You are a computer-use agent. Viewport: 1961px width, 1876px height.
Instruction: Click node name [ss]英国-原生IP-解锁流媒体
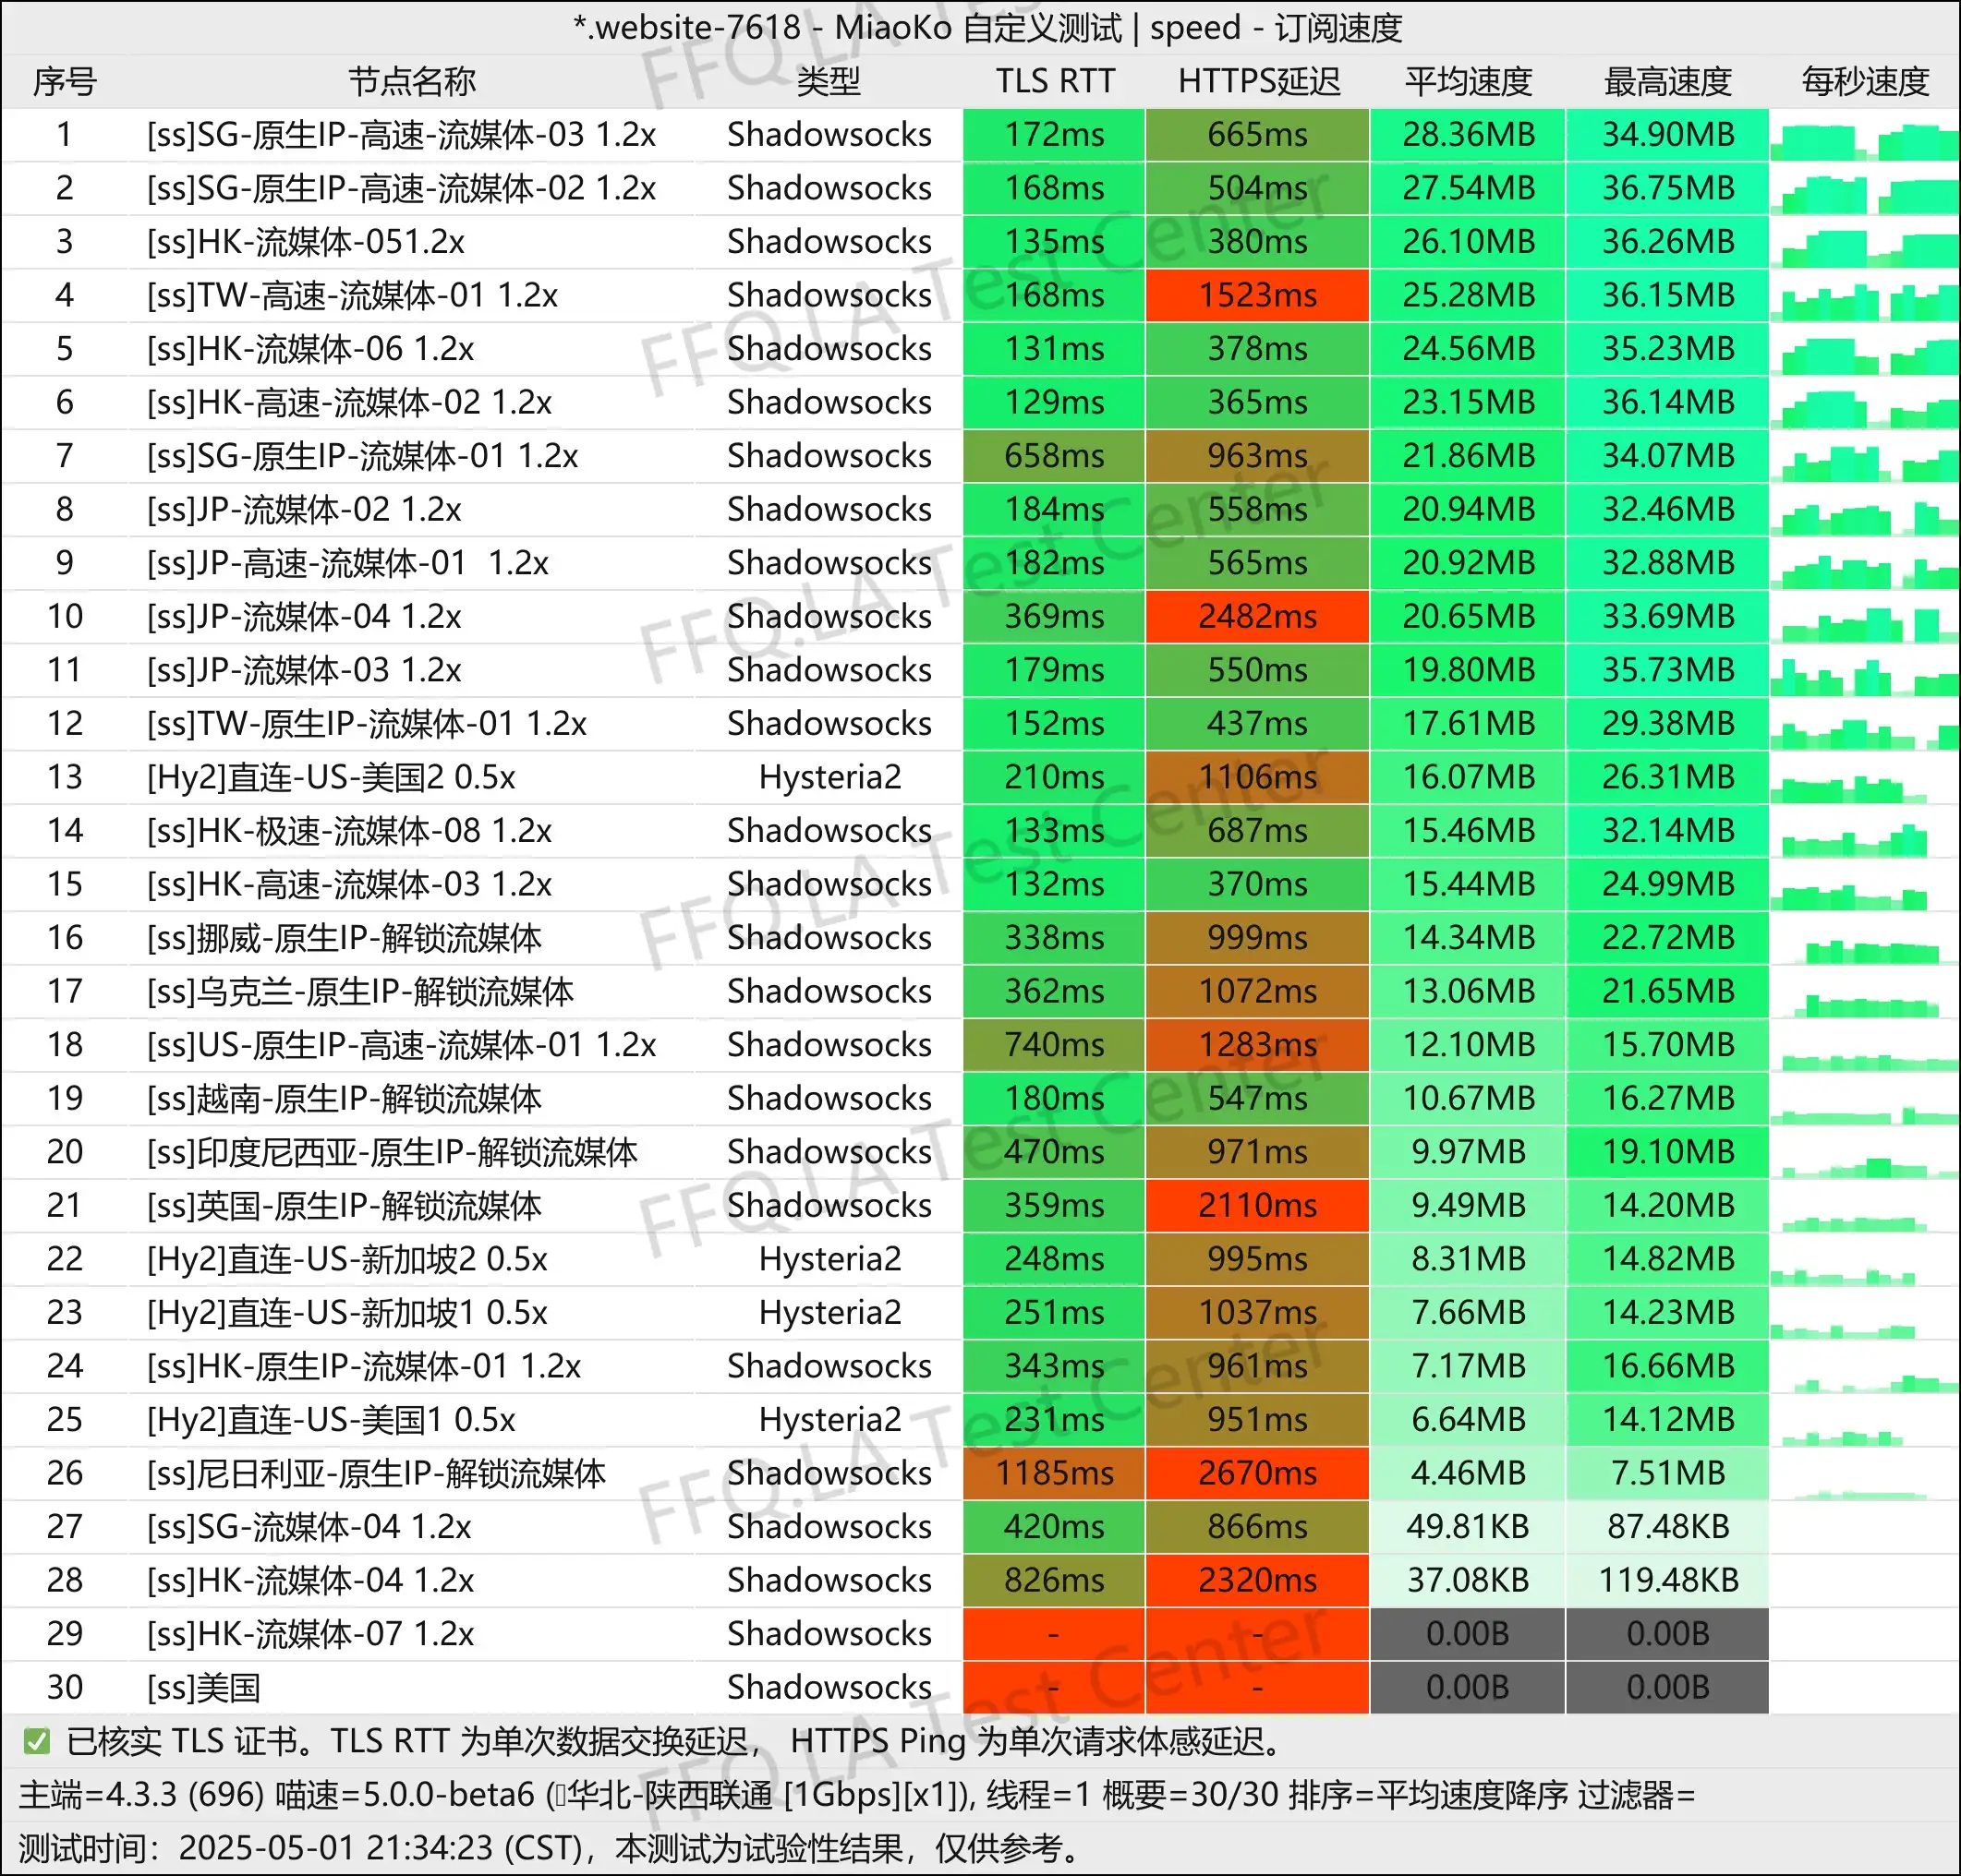[345, 1206]
